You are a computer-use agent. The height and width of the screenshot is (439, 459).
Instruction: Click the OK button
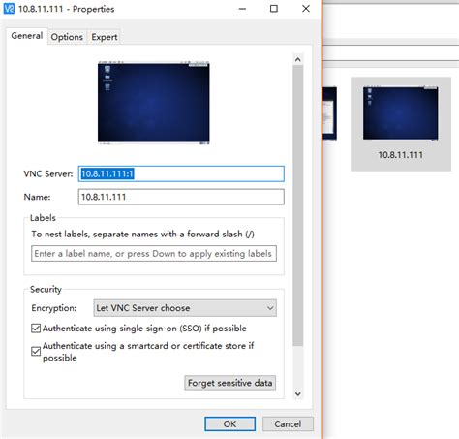coord(229,423)
